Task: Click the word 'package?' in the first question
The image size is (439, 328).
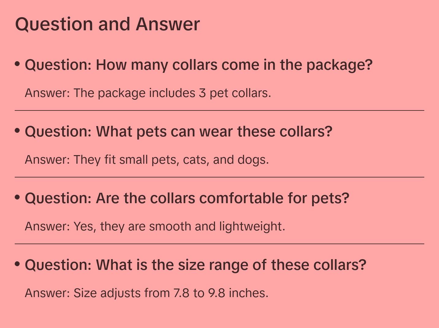Action: pyautogui.click(x=339, y=65)
